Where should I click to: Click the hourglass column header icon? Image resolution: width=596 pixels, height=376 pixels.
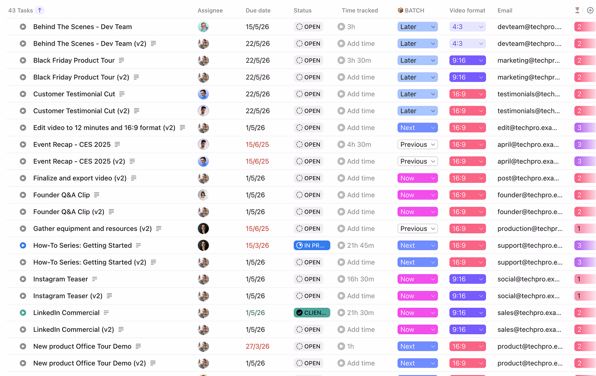[577, 10]
